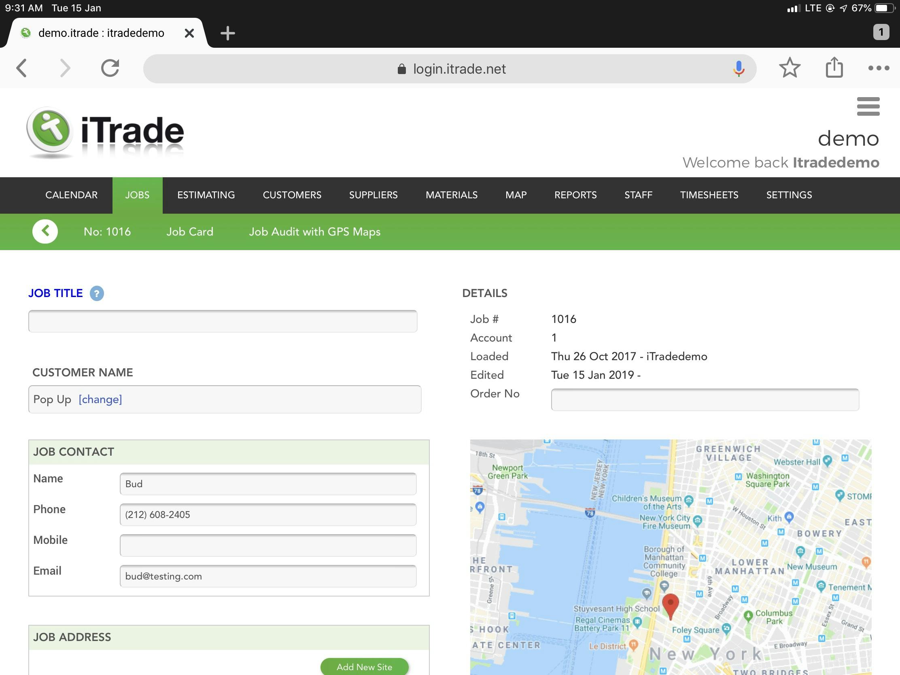
Task: Navigate back using the green circle chevron
Action: coord(45,231)
